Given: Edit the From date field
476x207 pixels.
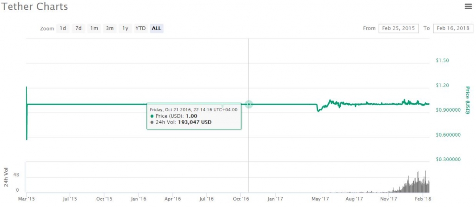Looking at the screenshot, I should (x=398, y=28).
